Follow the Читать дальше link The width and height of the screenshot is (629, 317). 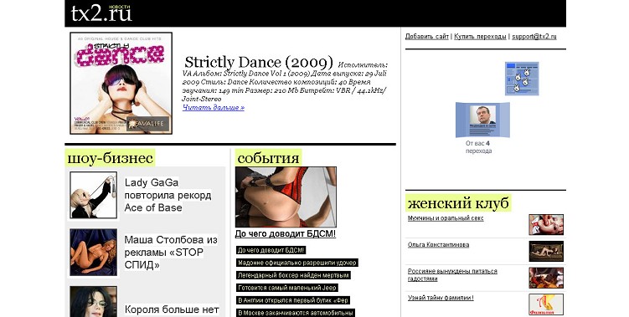pos(214,107)
